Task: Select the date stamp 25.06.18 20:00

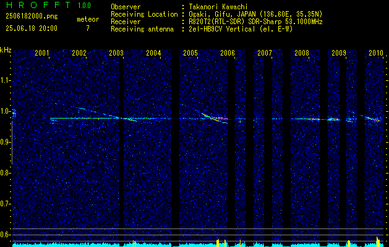Action: [x=32, y=28]
